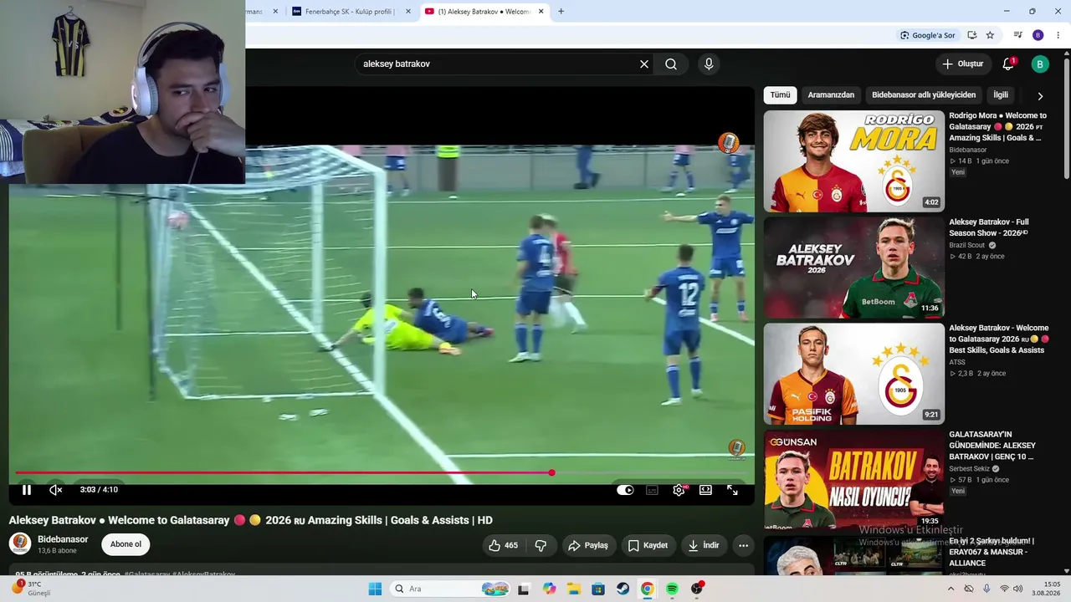Install the page as an app icon

pyautogui.click(x=972, y=35)
